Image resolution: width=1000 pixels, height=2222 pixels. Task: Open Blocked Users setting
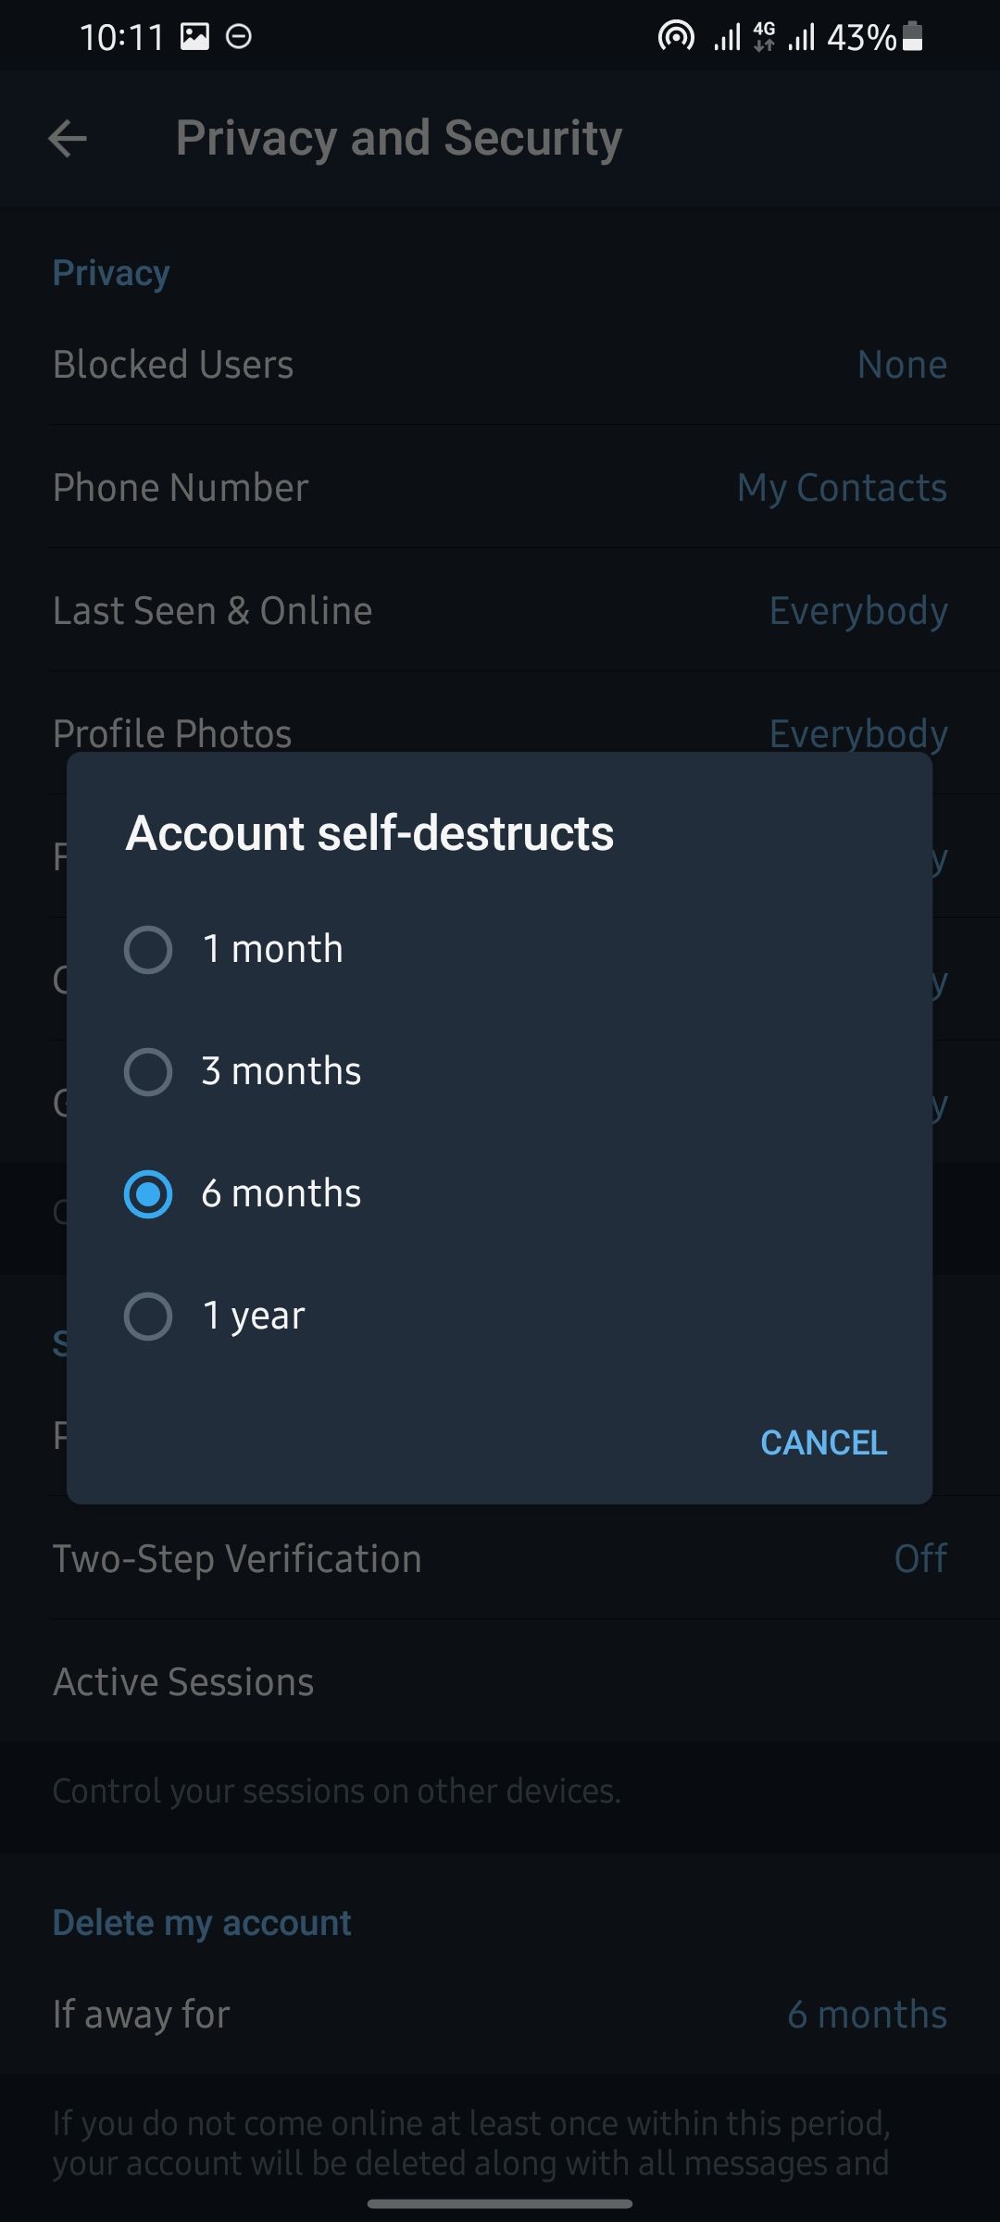click(500, 365)
